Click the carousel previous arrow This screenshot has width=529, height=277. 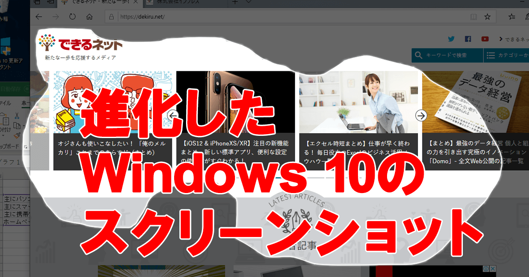click(172, 116)
